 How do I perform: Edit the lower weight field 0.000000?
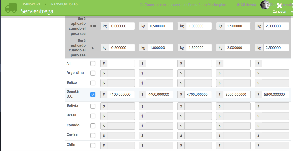coord(122,26)
